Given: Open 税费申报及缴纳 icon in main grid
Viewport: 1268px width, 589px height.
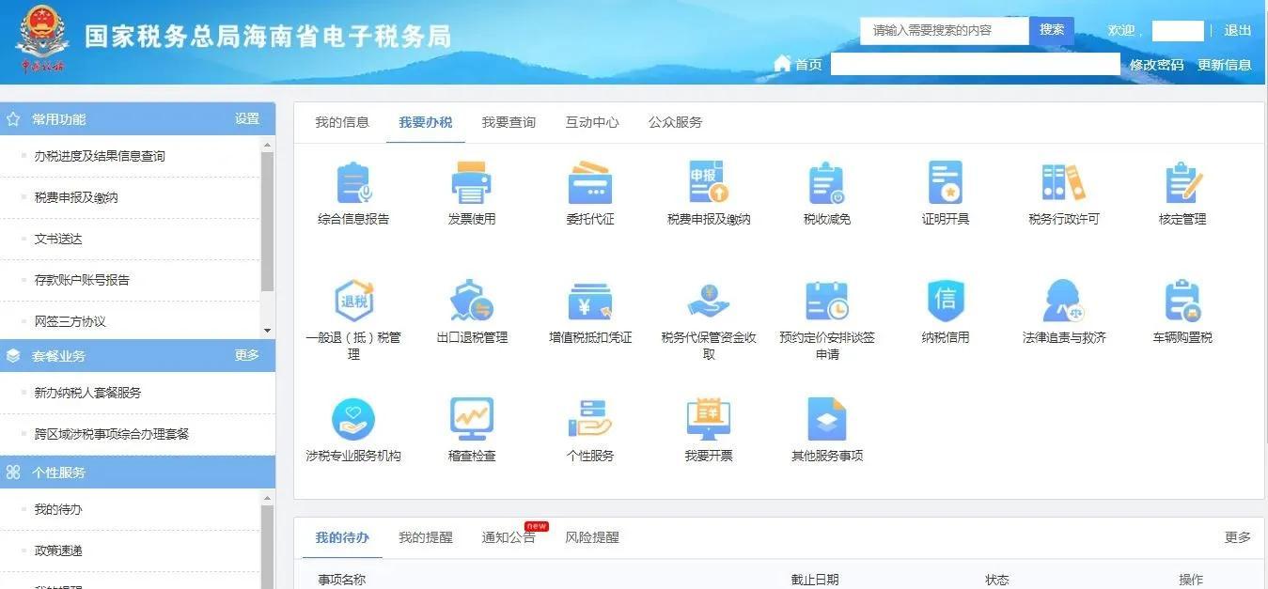Looking at the screenshot, I should (x=709, y=183).
